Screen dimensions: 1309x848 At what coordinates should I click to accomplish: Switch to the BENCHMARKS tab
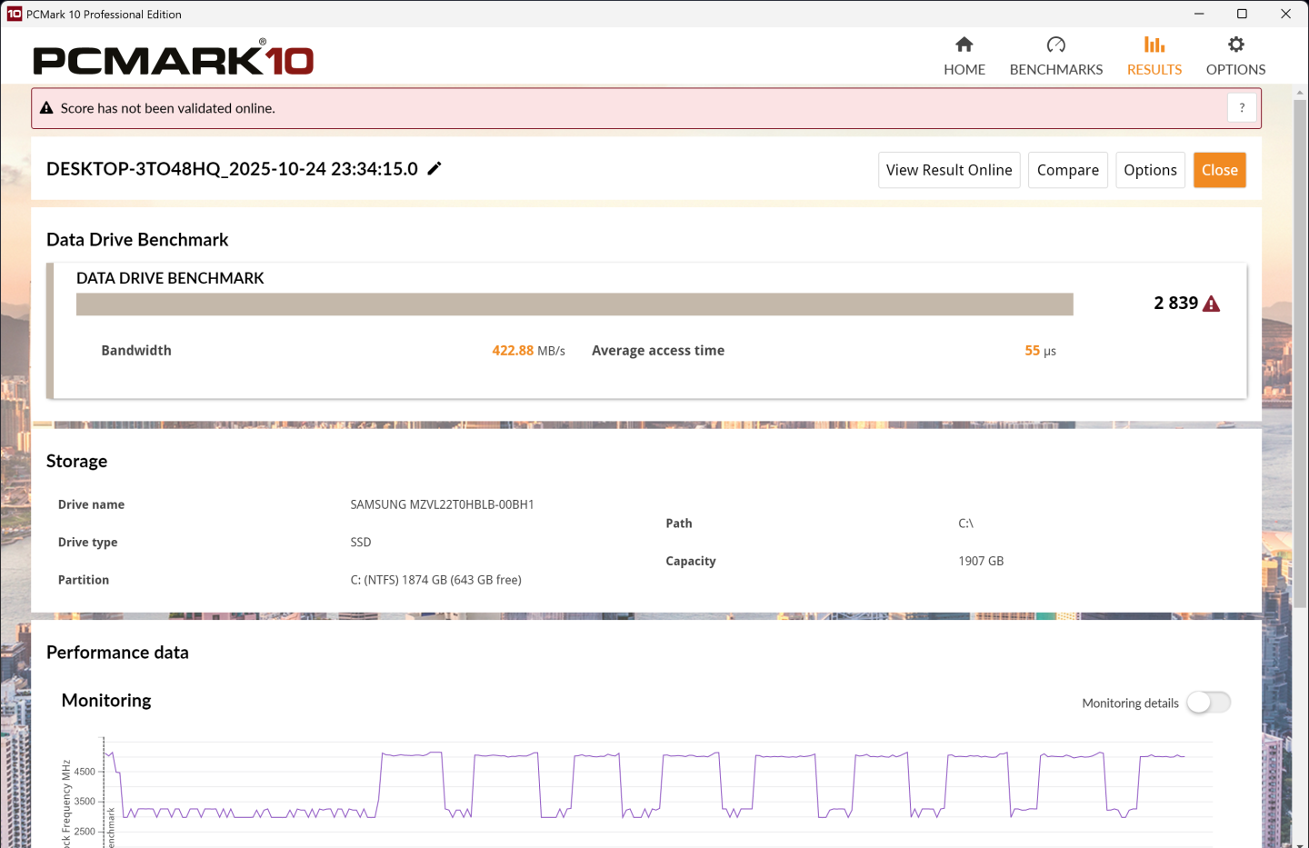point(1056,56)
